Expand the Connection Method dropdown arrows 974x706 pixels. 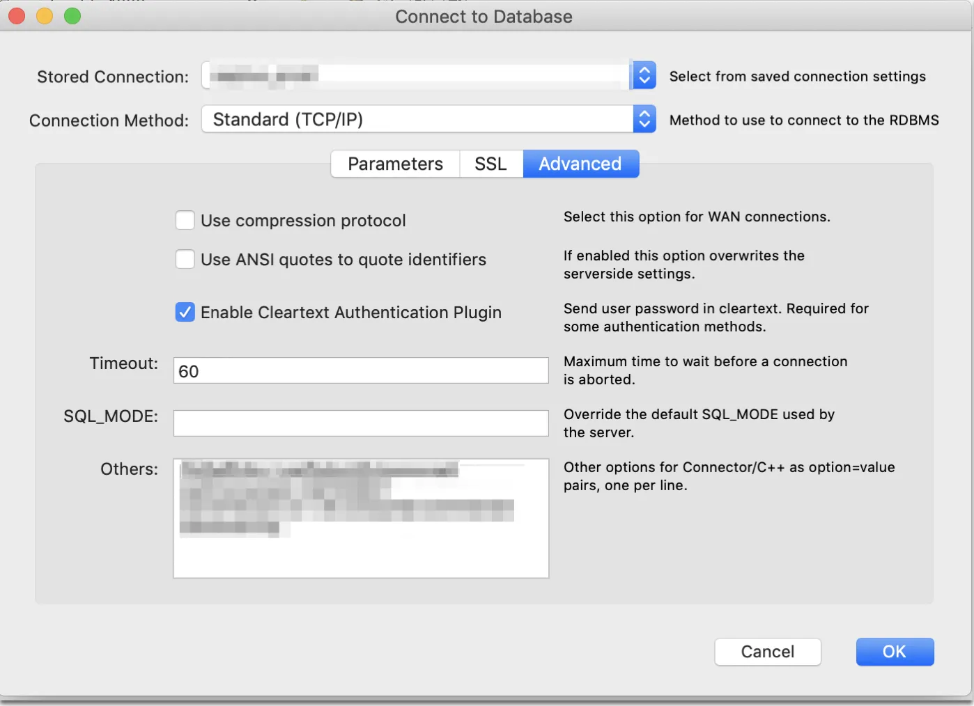(644, 120)
